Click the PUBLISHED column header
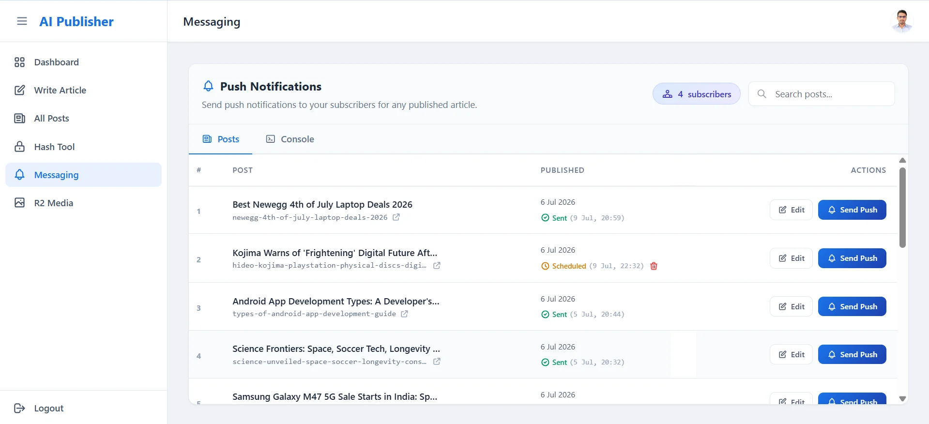The height and width of the screenshot is (424, 929). 563,170
